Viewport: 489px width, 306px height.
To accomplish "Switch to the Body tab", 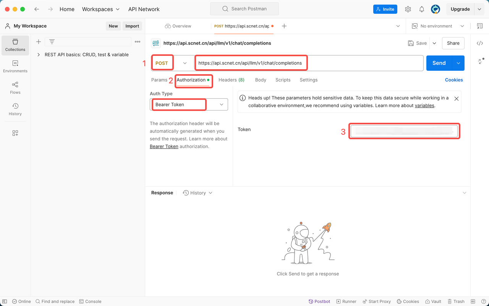I will (x=261, y=80).
